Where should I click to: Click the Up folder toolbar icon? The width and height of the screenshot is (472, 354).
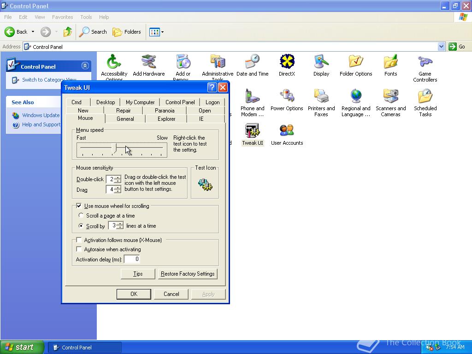pyautogui.click(x=68, y=32)
